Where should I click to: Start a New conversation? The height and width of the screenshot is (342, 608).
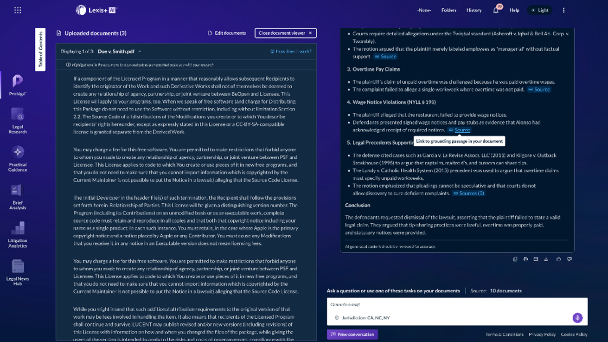pos(352,335)
